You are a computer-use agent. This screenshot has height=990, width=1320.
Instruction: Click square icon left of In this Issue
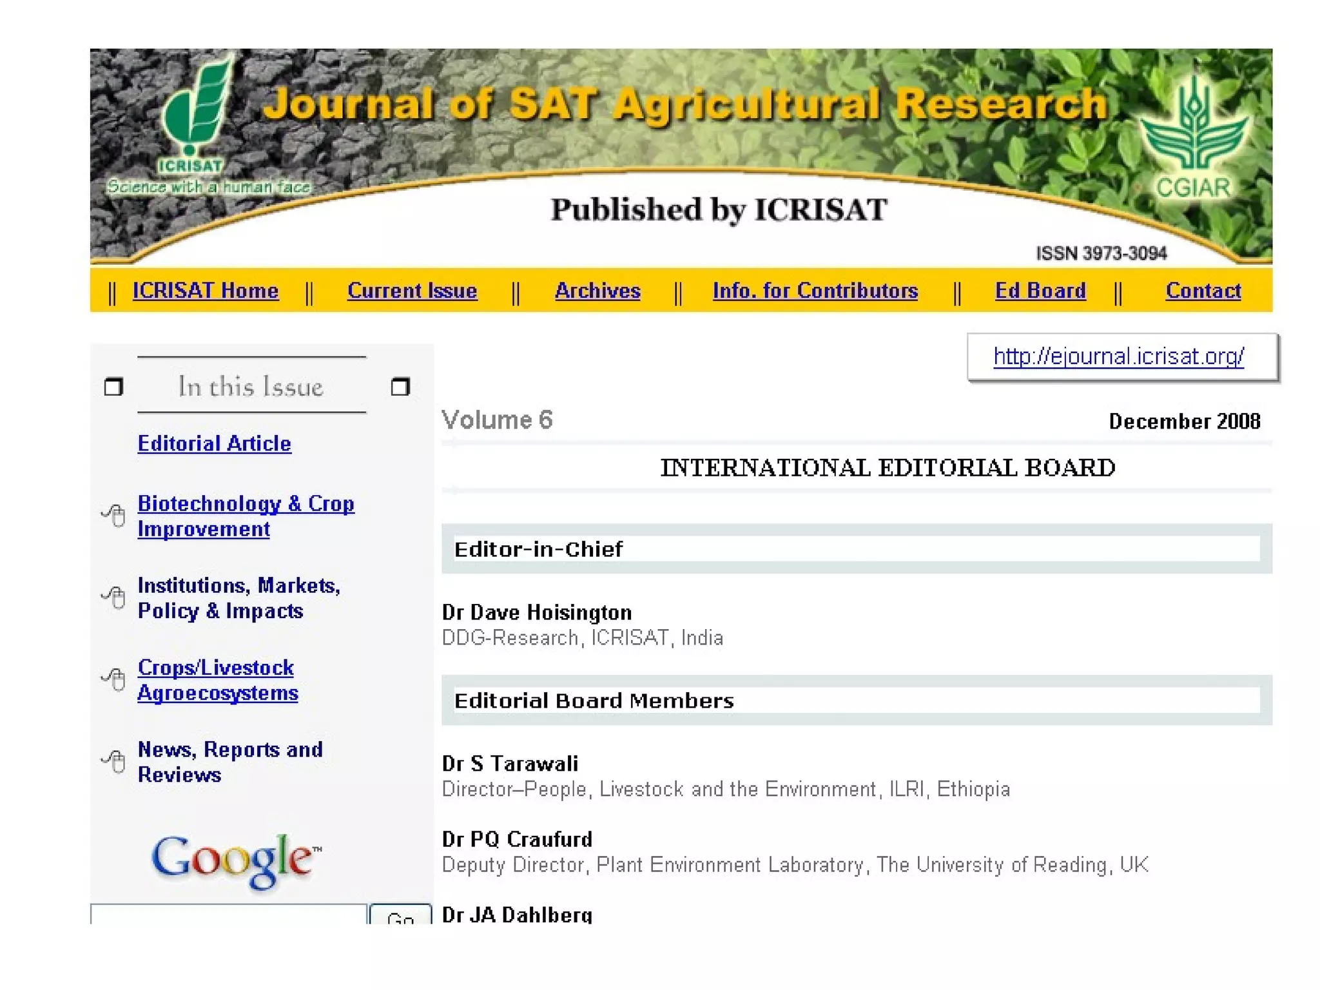[x=113, y=387]
